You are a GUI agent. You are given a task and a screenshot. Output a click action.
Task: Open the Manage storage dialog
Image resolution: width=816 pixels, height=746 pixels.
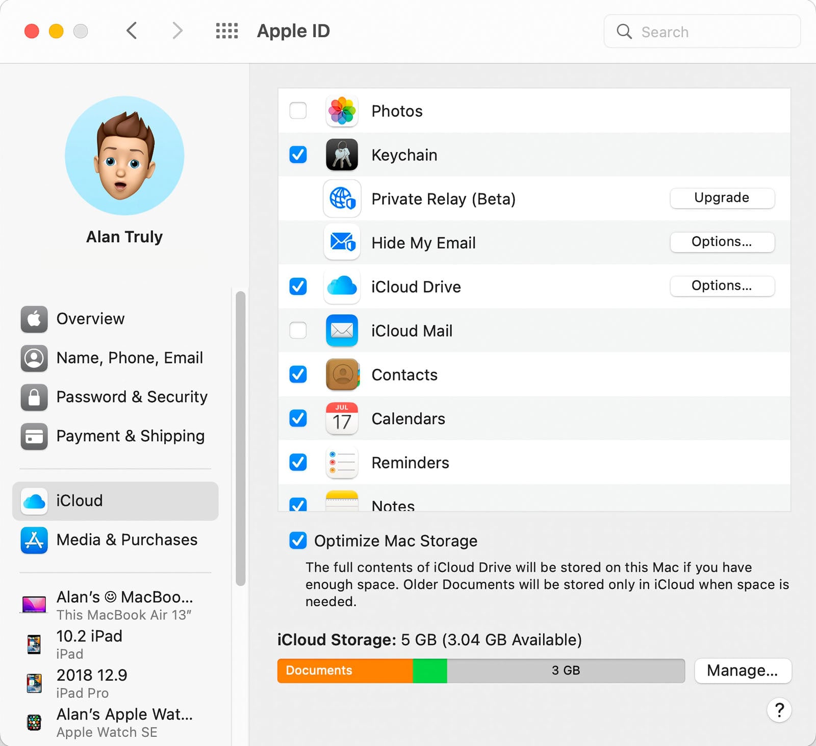tap(742, 671)
